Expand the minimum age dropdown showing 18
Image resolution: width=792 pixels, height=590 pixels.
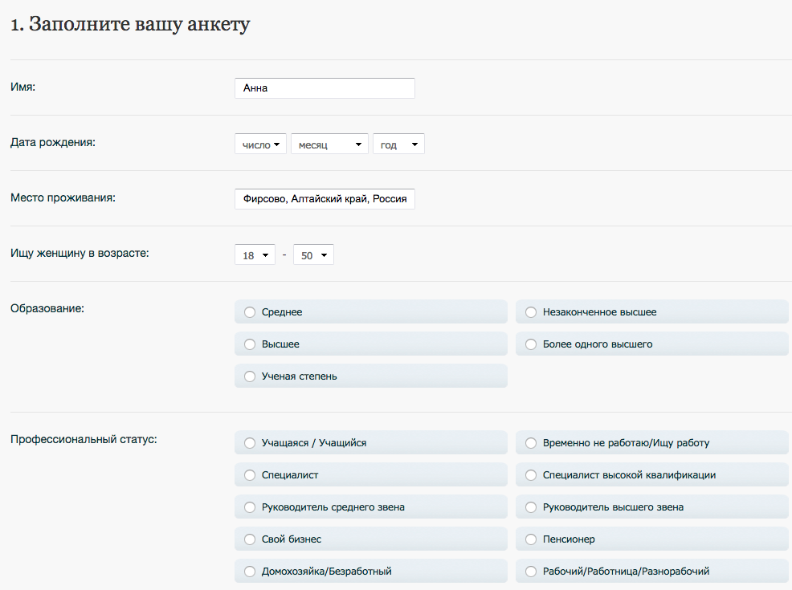(x=255, y=255)
